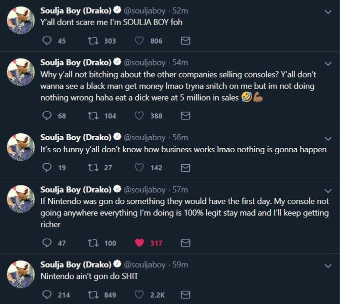This screenshot has width=340, height=304.
Task: Open replies on the 56m tweet
Action: 47,168
